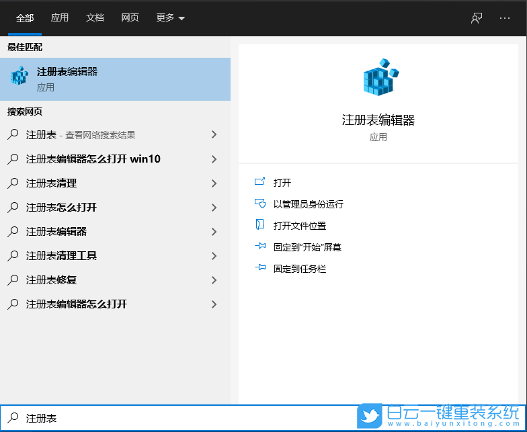This screenshot has height=432, width=527.
Task: Expand arrow for 注册表清理工具
Action: click(x=214, y=255)
